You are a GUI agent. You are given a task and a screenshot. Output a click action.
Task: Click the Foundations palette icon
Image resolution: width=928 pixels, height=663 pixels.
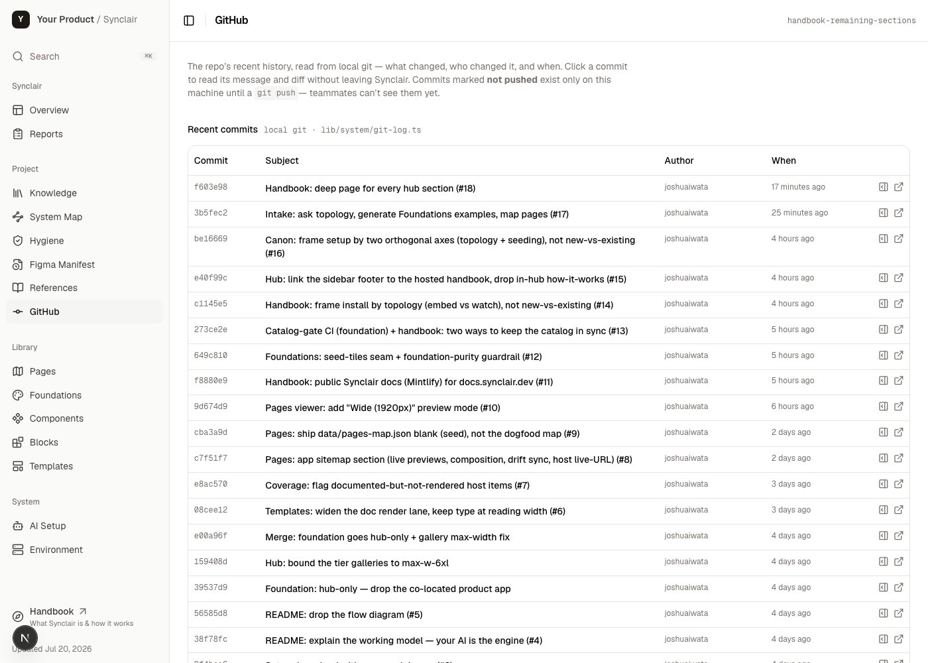point(18,395)
